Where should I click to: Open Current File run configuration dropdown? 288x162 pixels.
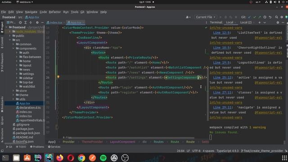[x=205, y=17]
